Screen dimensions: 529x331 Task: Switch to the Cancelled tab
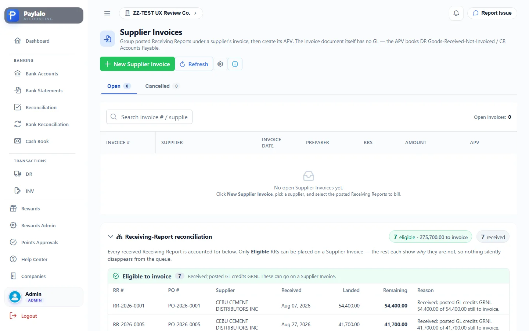tap(162, 86)
